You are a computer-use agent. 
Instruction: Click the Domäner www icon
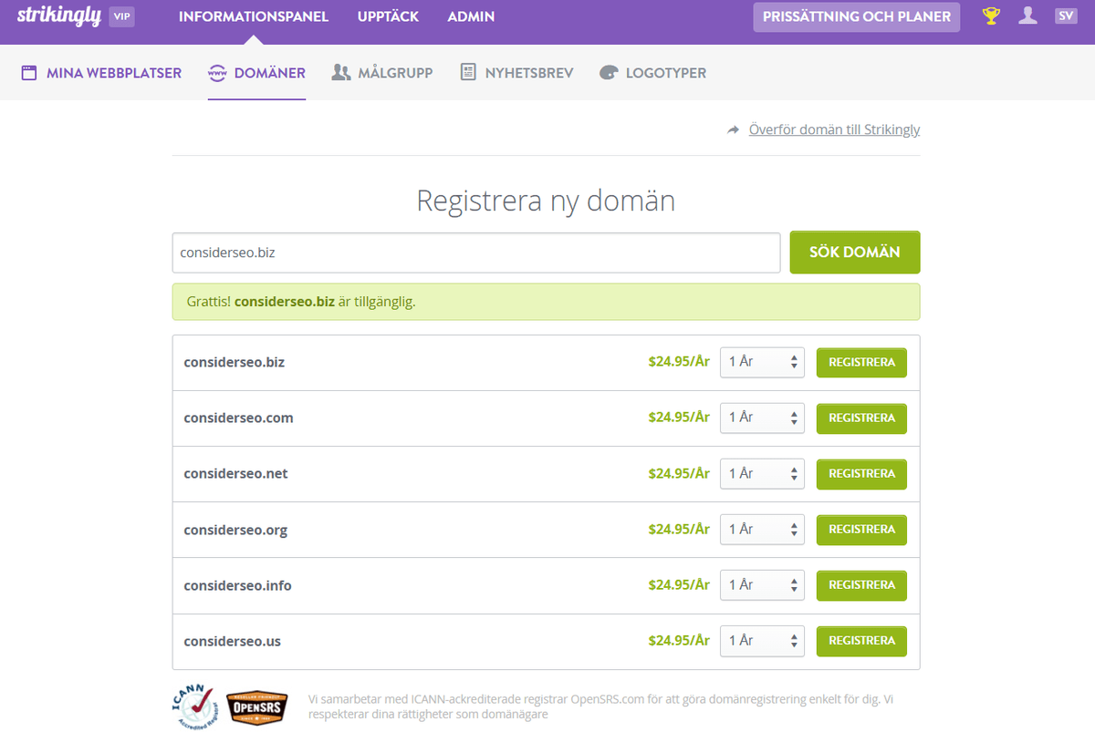[217, 73]
